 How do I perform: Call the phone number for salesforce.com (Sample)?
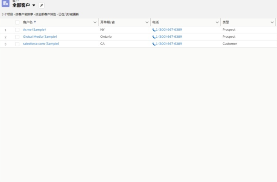[169, 44]
